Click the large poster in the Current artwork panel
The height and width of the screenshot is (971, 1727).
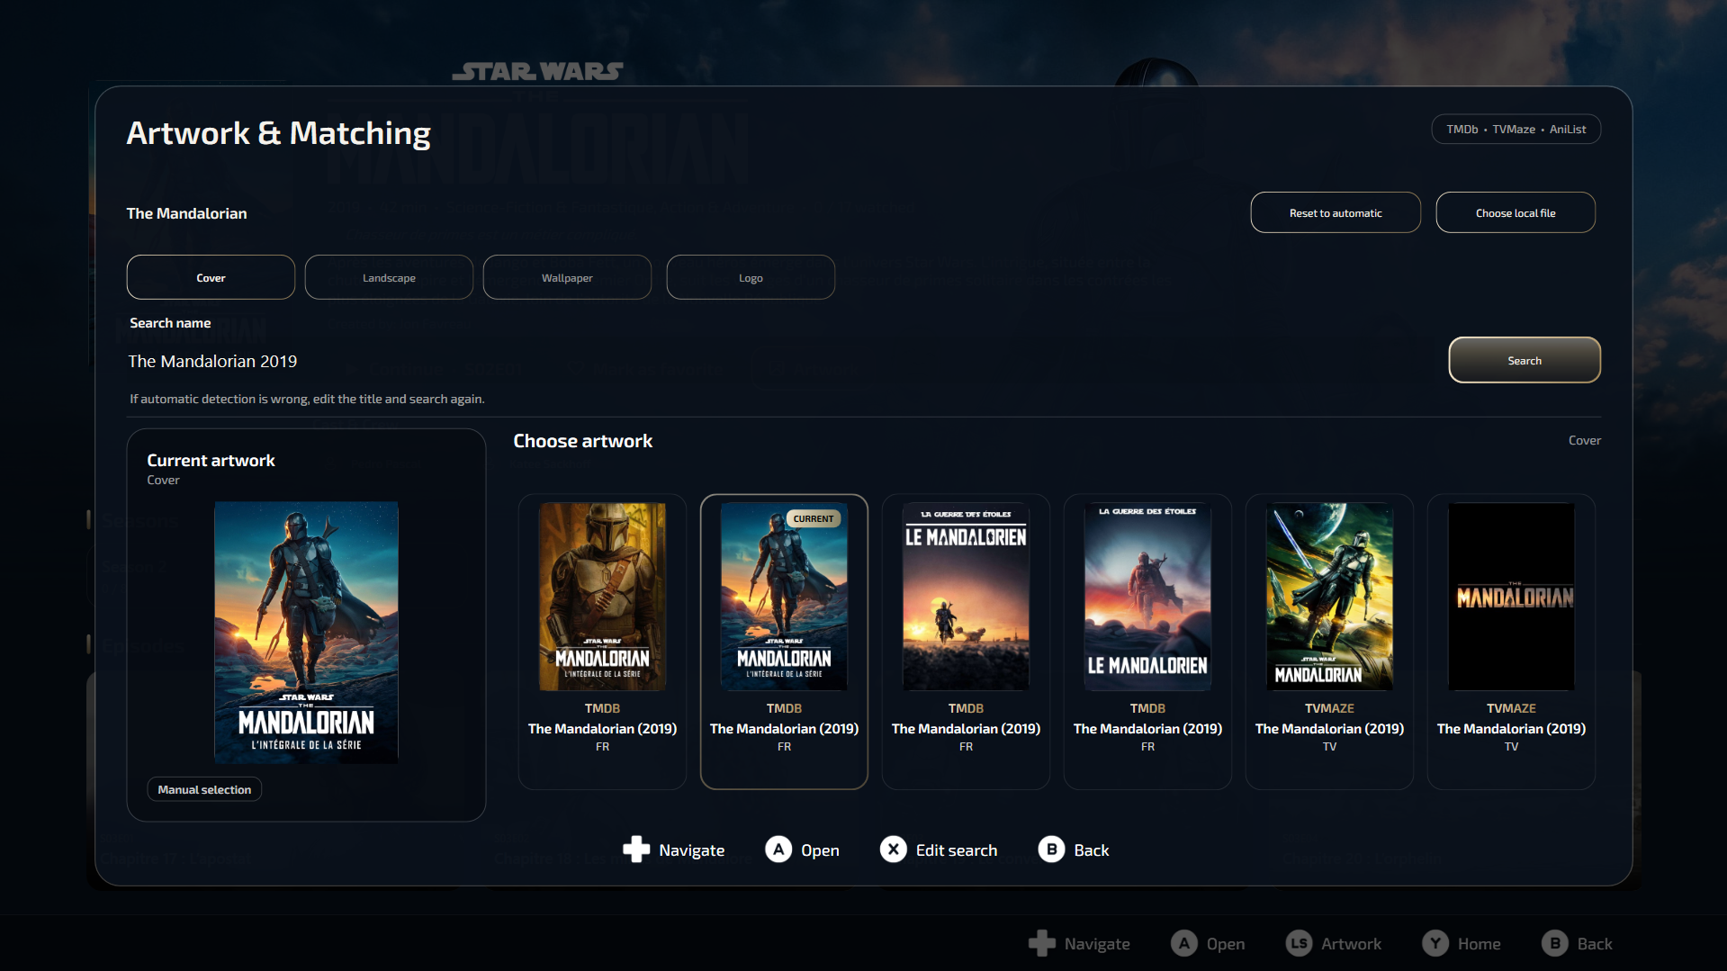pyautogui.click(x=306, y=633)
